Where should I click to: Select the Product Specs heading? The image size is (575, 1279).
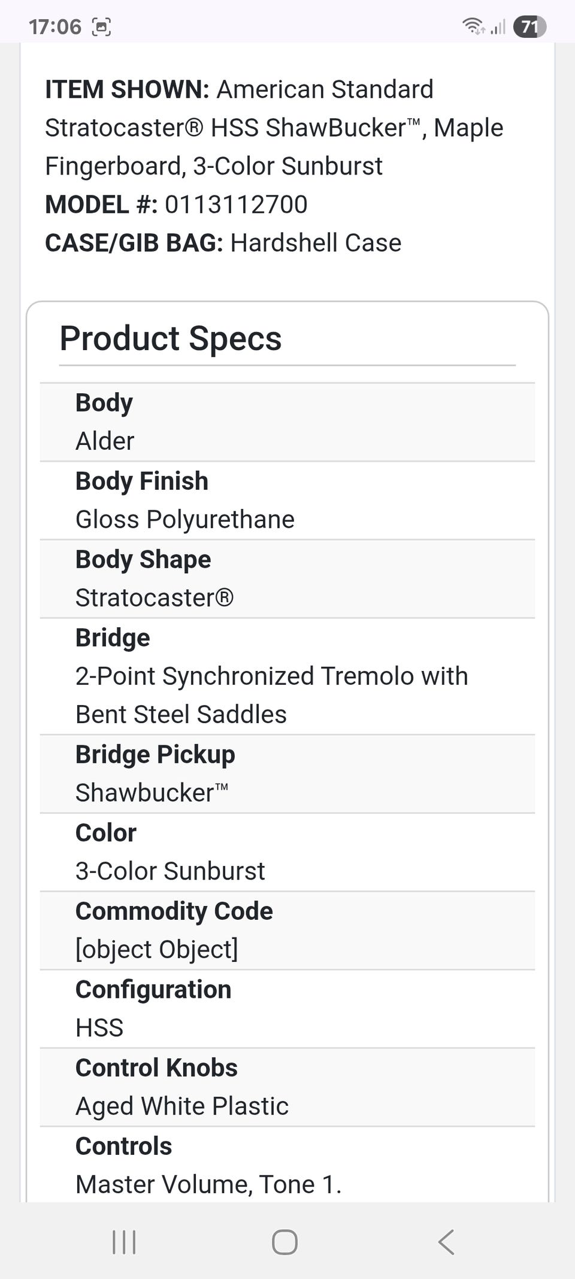pyautogui.click(x=171, y=338)
